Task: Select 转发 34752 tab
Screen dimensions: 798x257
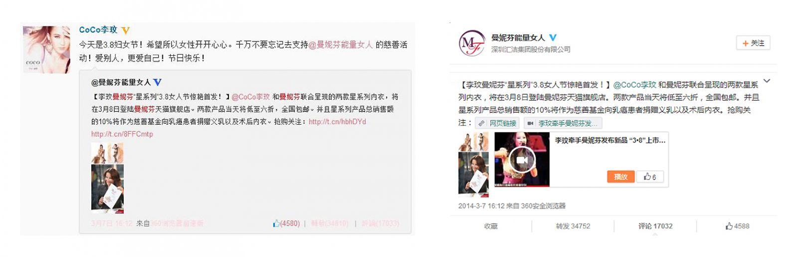Action: (573, 226)
